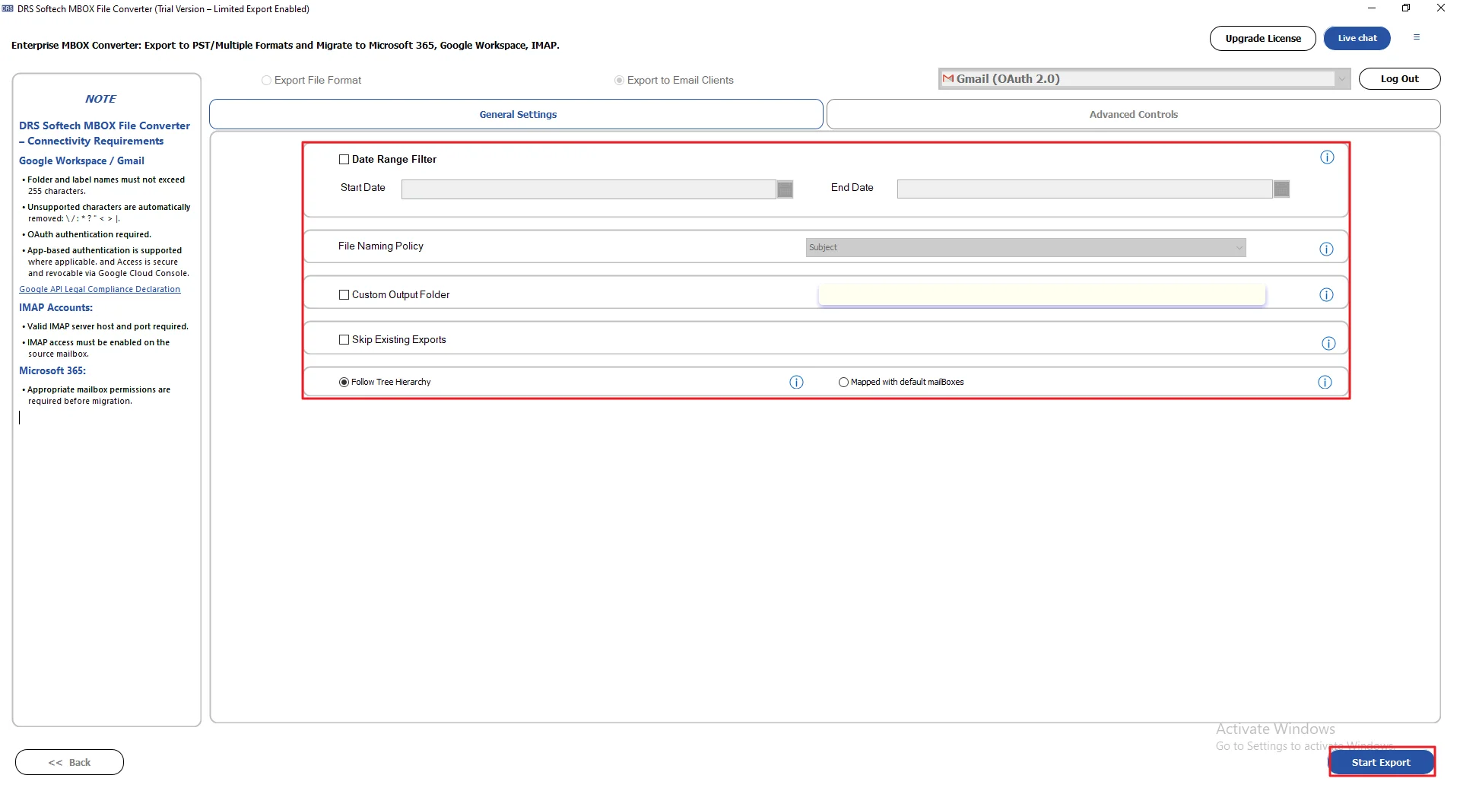This screenshot has height=791, width=1460.
Task: Click the NOTE title in side panel
Action: [x=100, y=100]
